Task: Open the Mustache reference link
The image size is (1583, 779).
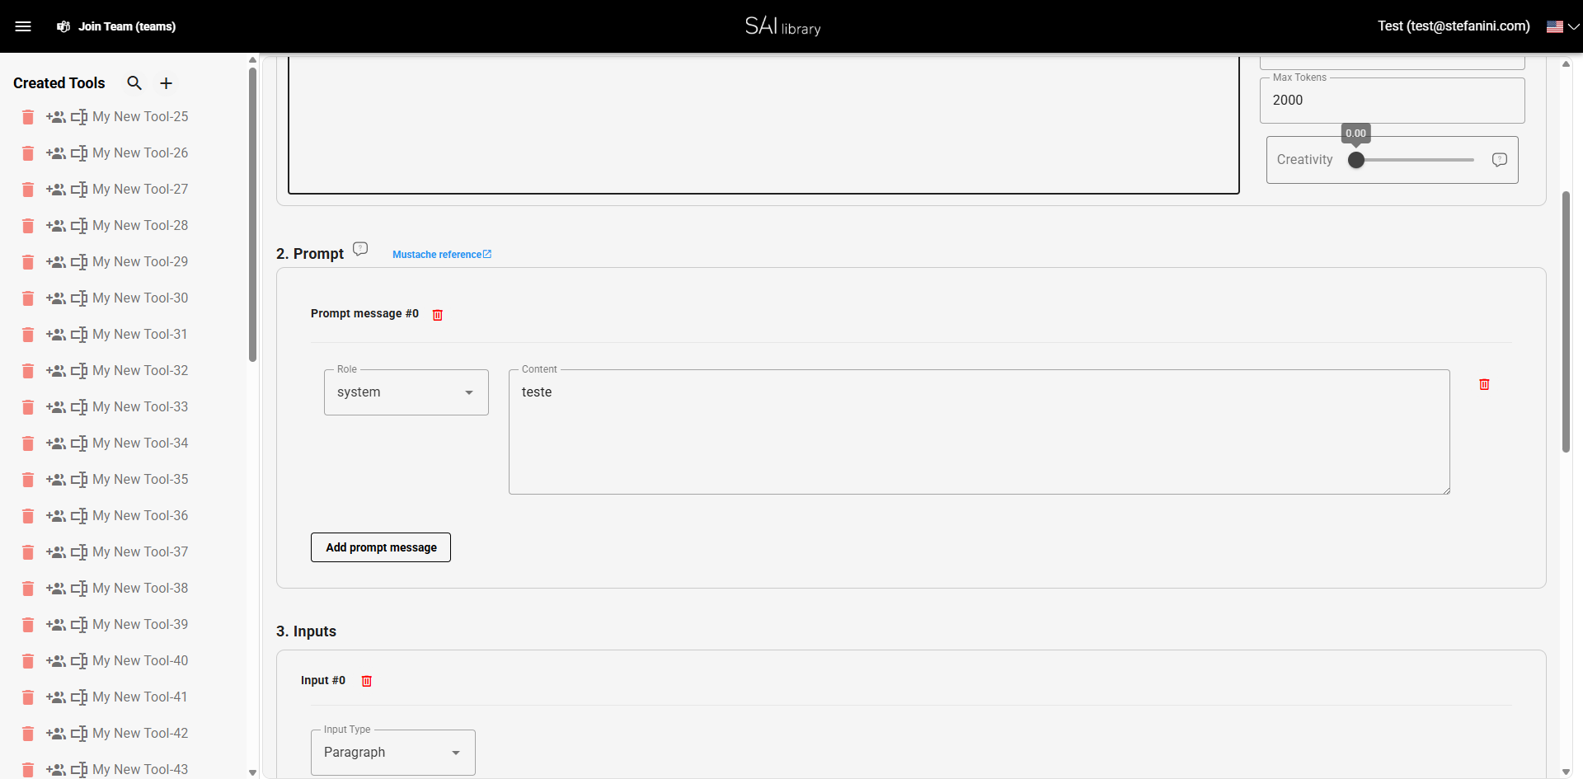Action: (441, 255)
